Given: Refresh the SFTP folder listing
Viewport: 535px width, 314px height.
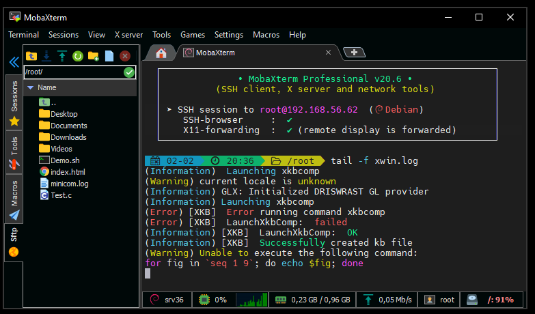Looking at the screenshot, I should pyautogui.click(x=78, y=56).
